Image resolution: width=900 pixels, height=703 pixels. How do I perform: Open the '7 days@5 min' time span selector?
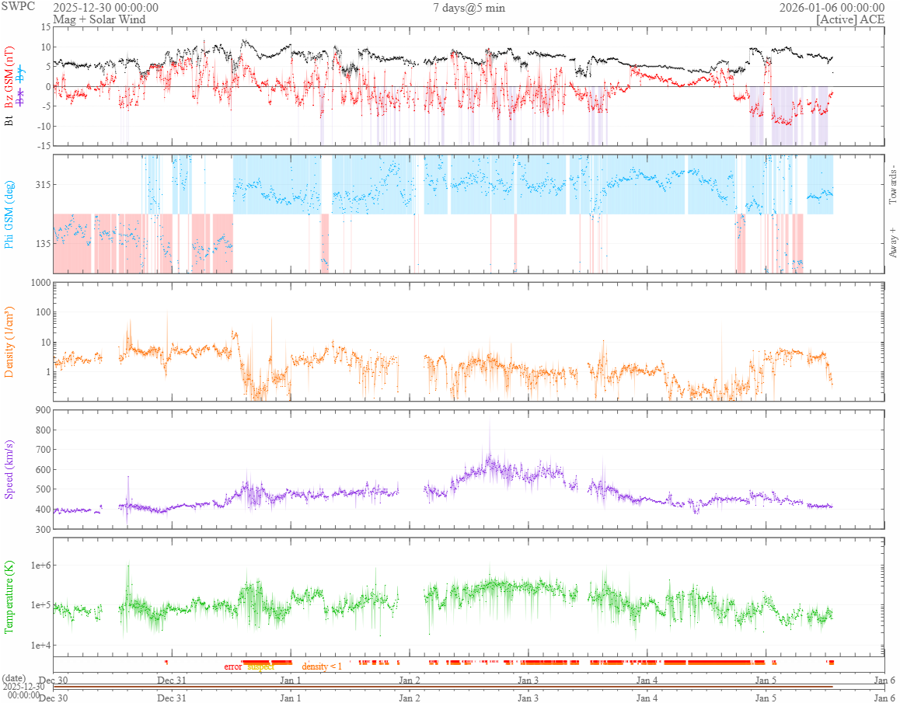click(469, 8)
